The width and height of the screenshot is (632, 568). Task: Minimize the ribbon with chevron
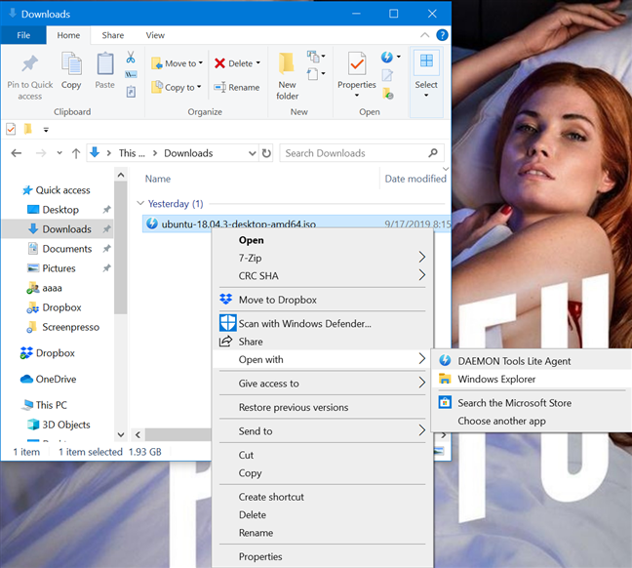[x=425, y=35]
